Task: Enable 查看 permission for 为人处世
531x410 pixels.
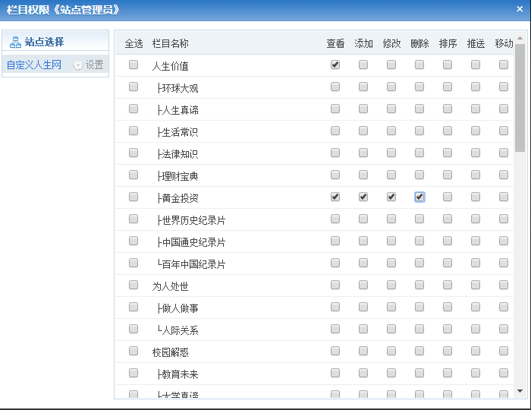Action: 335,285
